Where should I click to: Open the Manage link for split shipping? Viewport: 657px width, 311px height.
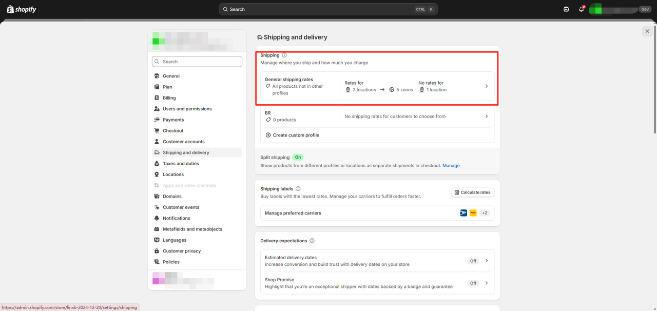tap(451, 166)
